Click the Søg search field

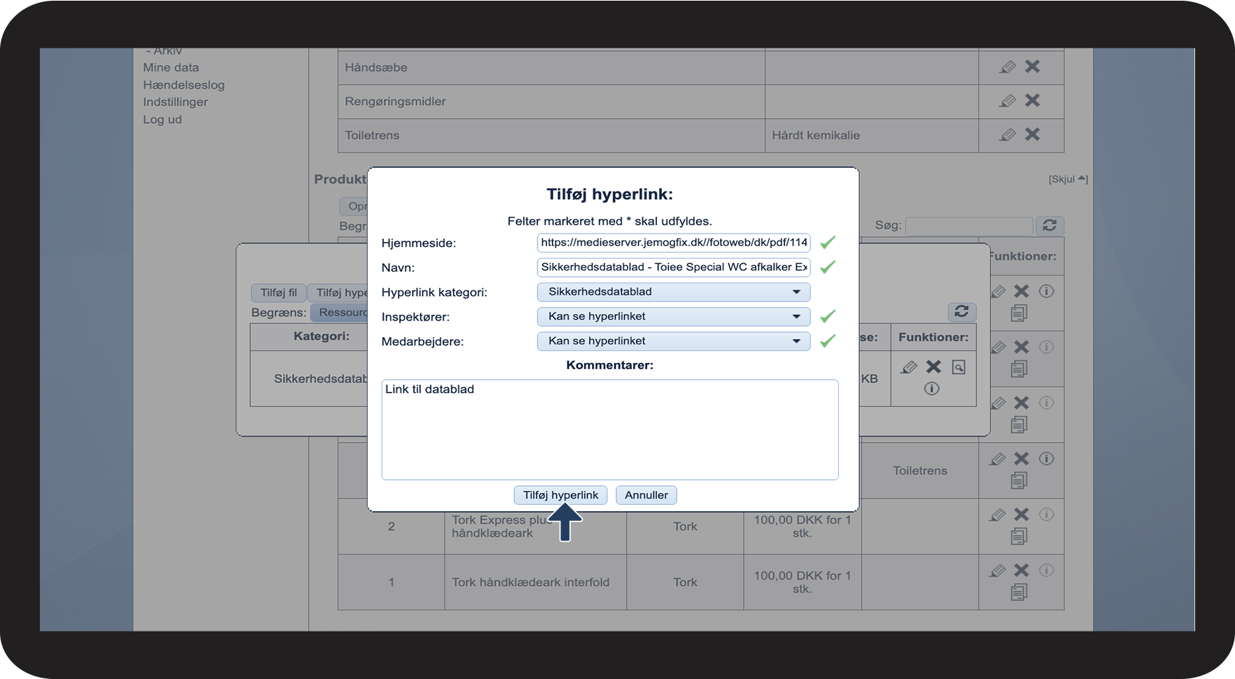(x=969, y=226)
